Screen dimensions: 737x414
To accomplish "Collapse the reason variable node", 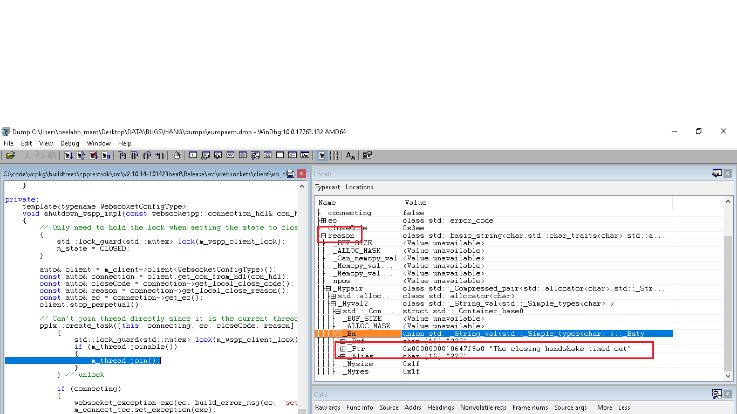I will [323, 236].
